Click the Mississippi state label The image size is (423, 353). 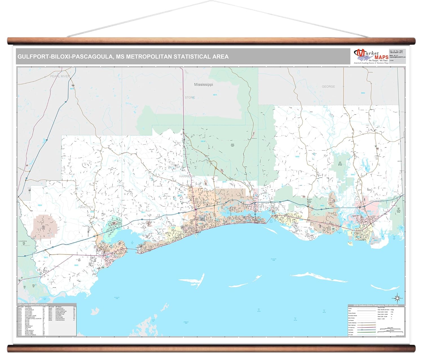tap(203, 84)
